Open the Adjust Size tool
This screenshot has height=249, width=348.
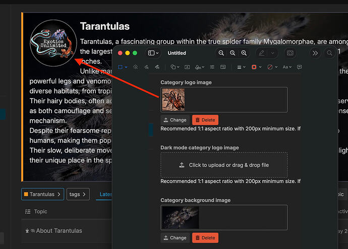[x=223, y=67]
